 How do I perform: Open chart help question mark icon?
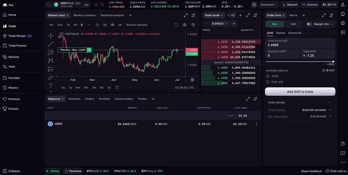pyautogui.click(x=193, y=25)
